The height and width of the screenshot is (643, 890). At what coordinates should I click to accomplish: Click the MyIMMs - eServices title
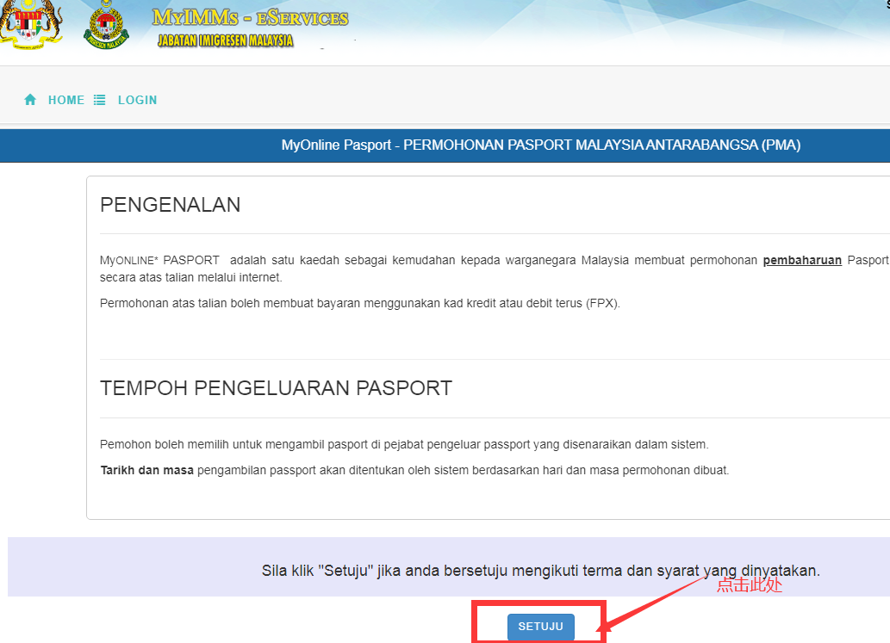tap(251, 17)
